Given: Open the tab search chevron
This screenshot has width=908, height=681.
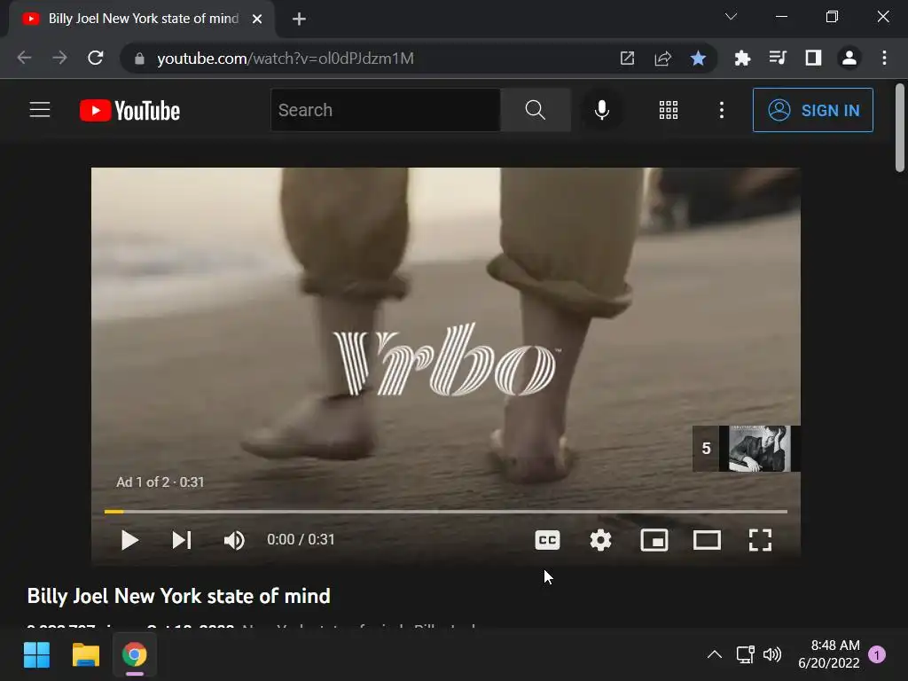Looking at the screenshot, I should tap(731, 17).
